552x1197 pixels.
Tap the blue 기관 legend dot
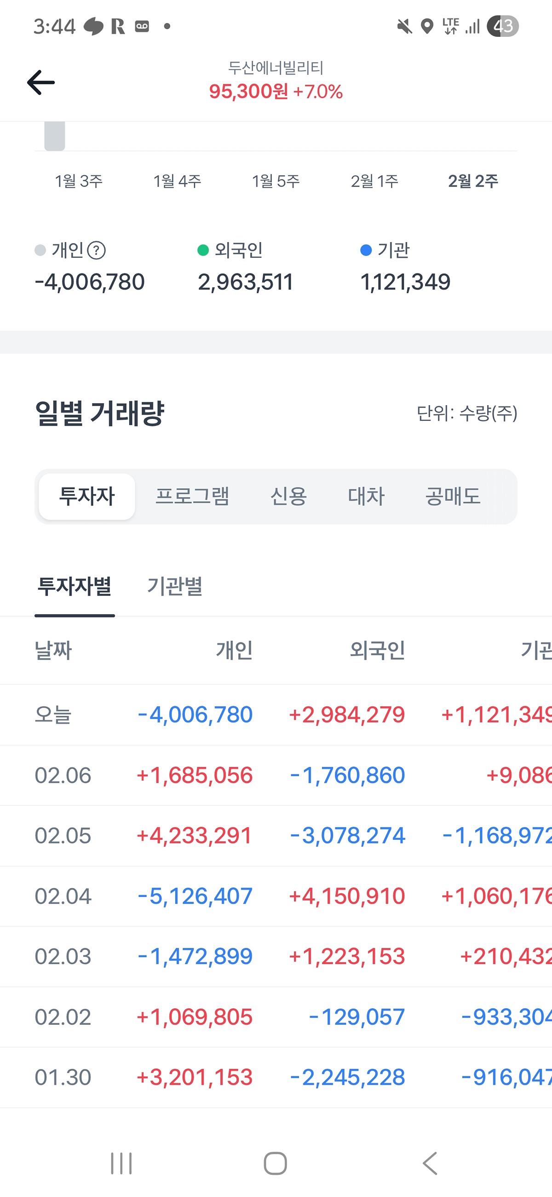coord(366,250)
